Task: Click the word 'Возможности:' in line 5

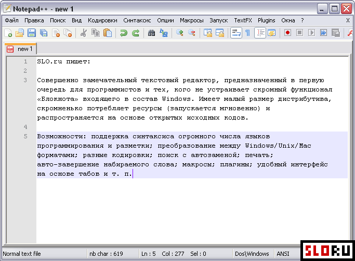Action: (61, 136)
